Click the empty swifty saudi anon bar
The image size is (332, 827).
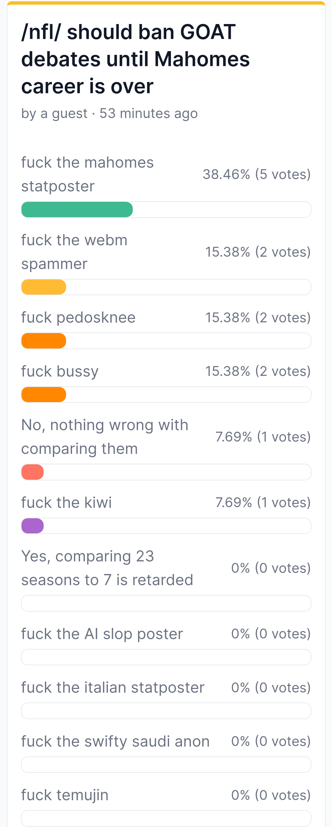[166, 764]
